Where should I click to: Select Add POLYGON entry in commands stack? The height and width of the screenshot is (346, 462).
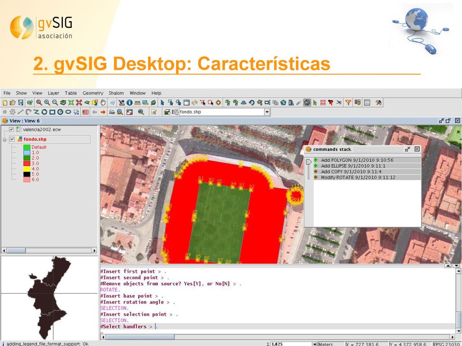pos(367,160)
